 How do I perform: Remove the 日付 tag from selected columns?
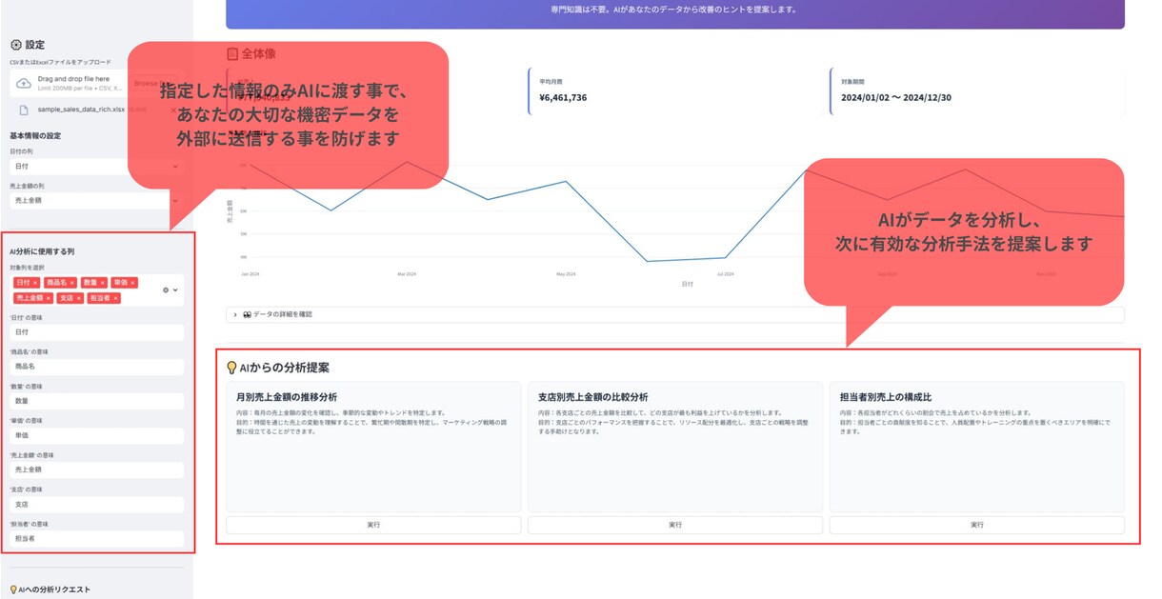(35, 283)
